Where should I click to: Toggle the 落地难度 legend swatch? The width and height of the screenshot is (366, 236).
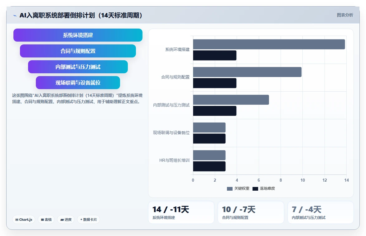pos(255,188)
